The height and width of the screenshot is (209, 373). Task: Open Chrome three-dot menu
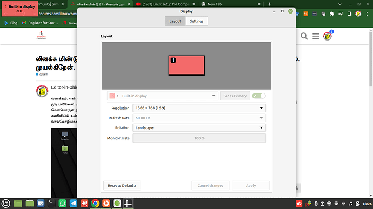pyautogui.click(x=367, y=14)
